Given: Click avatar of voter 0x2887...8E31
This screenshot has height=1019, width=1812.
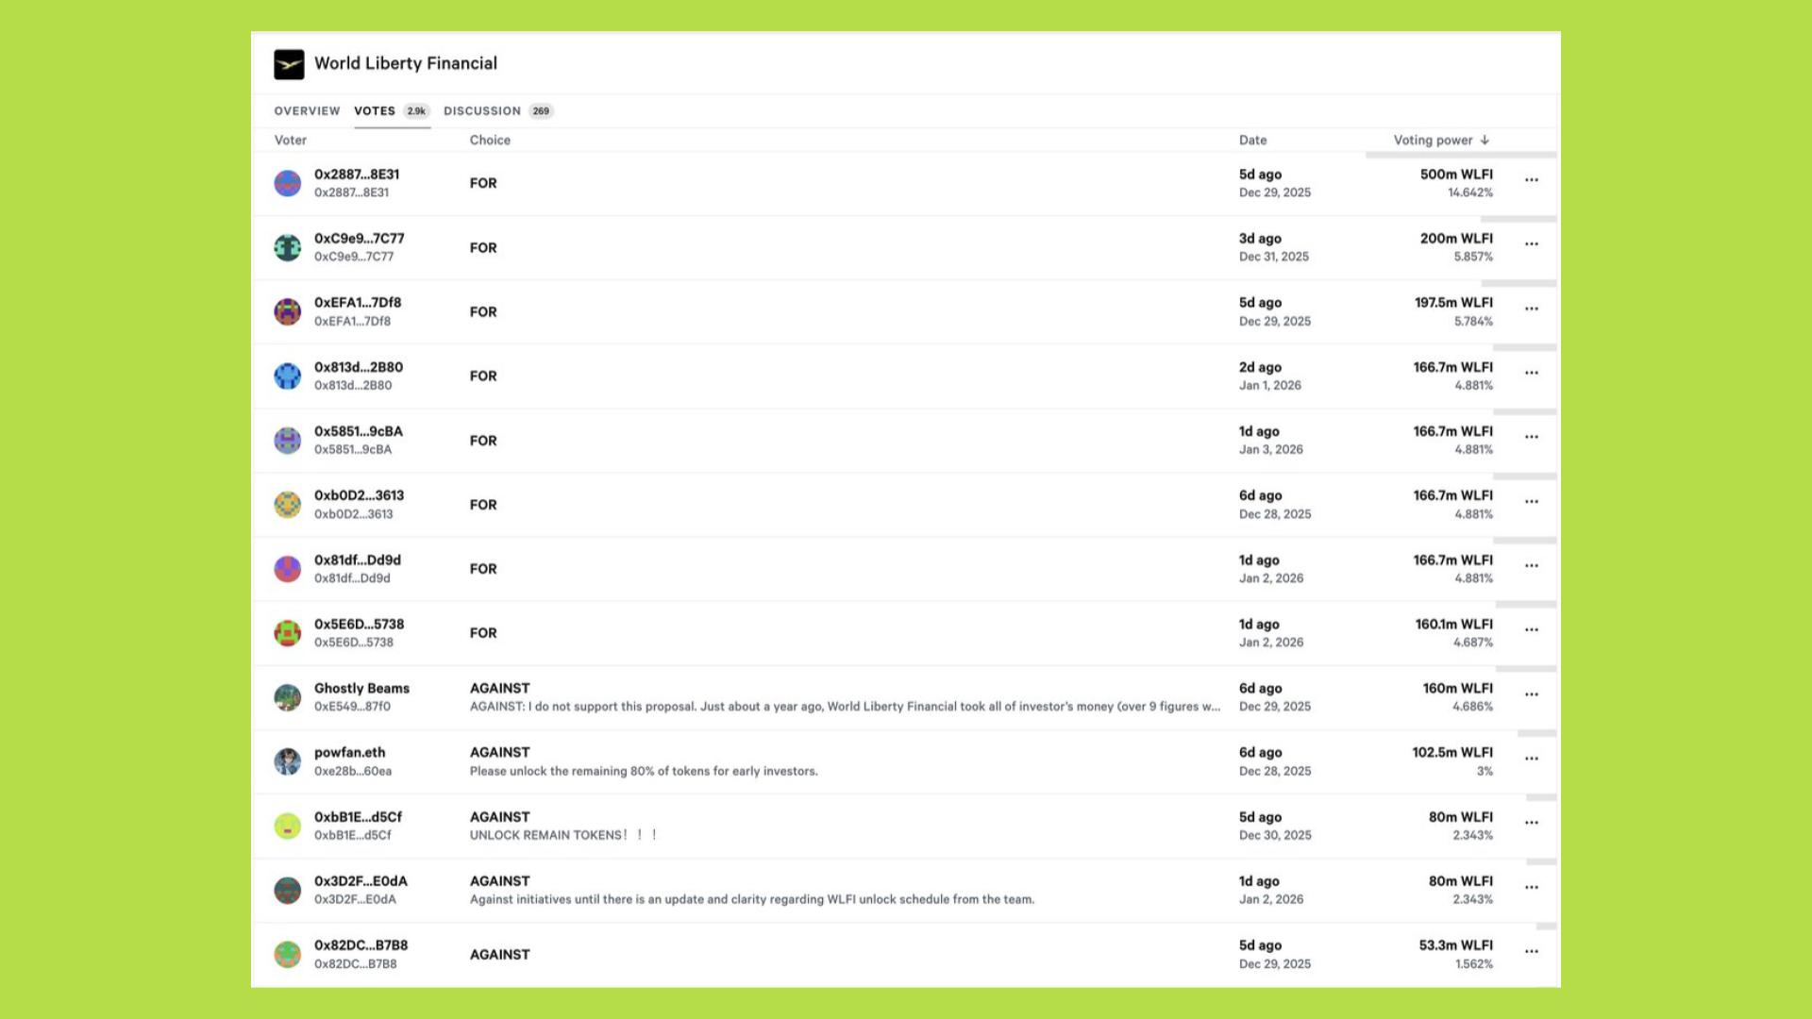Looking at the screenshot, I should 288,183.
